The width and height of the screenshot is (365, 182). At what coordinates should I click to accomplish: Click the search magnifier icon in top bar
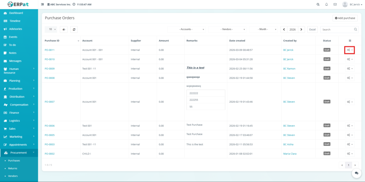[318, 5]
